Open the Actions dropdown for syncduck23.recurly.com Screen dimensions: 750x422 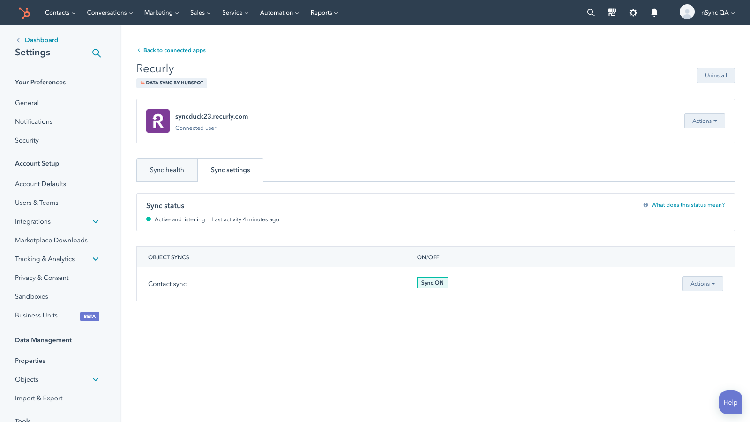pyautogui.click(x=704, y=121)
